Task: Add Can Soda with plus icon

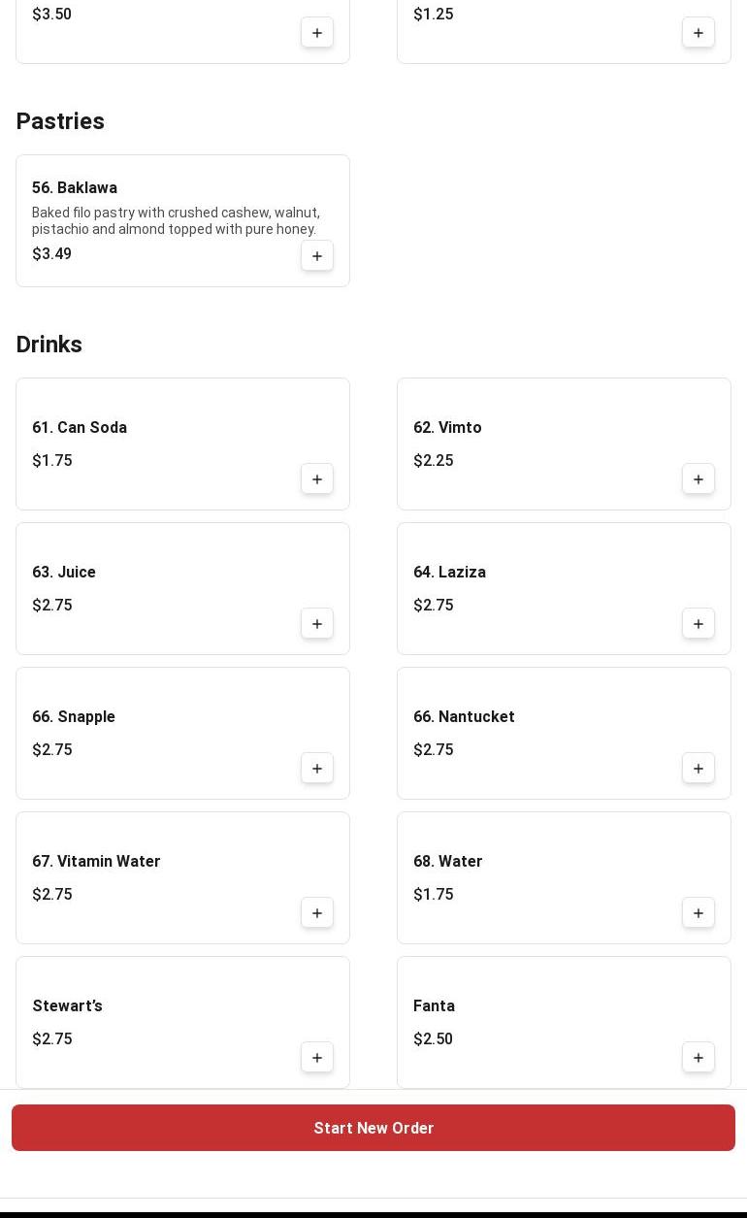Action: coord(317,479)
